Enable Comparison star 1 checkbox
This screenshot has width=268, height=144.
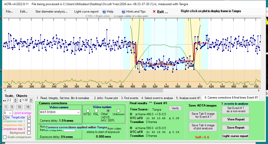click(x=29, y=121)
